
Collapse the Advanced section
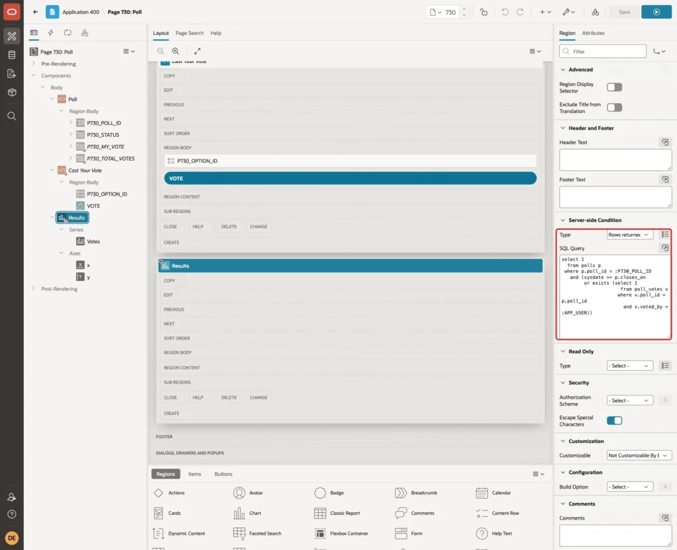[x=563, y=69]
